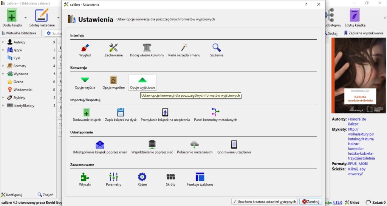Click Dodaj książki toolbar icon in main window

[12, 18]
